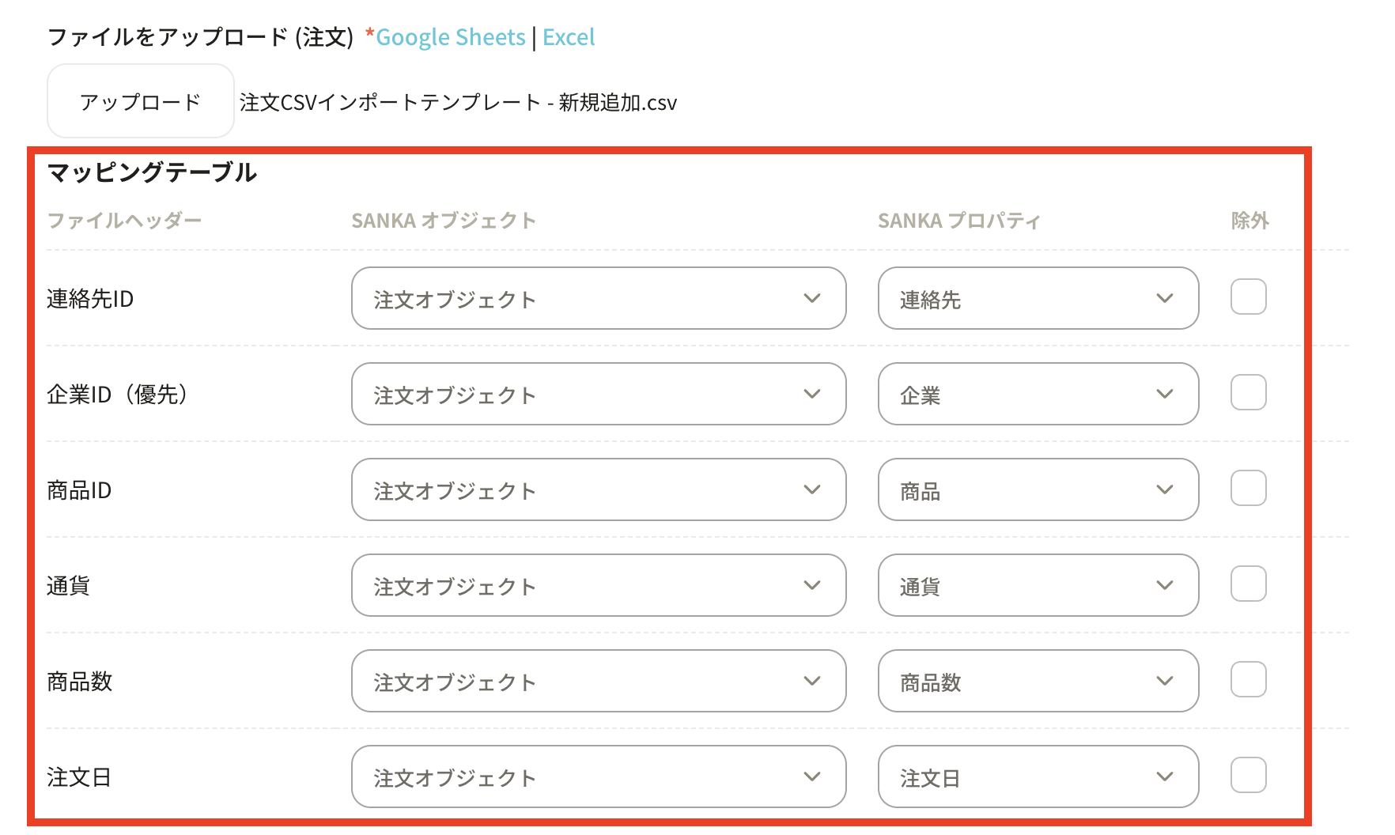Image resolution: width=1395 pixels, height=835 pixels.
Task: Check the exclude box for 連絡先ID
Action: 1248,297
